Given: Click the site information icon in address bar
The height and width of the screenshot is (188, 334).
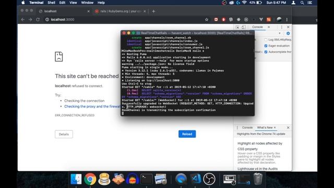Looking at the screenshot, I should click(47, 19).
